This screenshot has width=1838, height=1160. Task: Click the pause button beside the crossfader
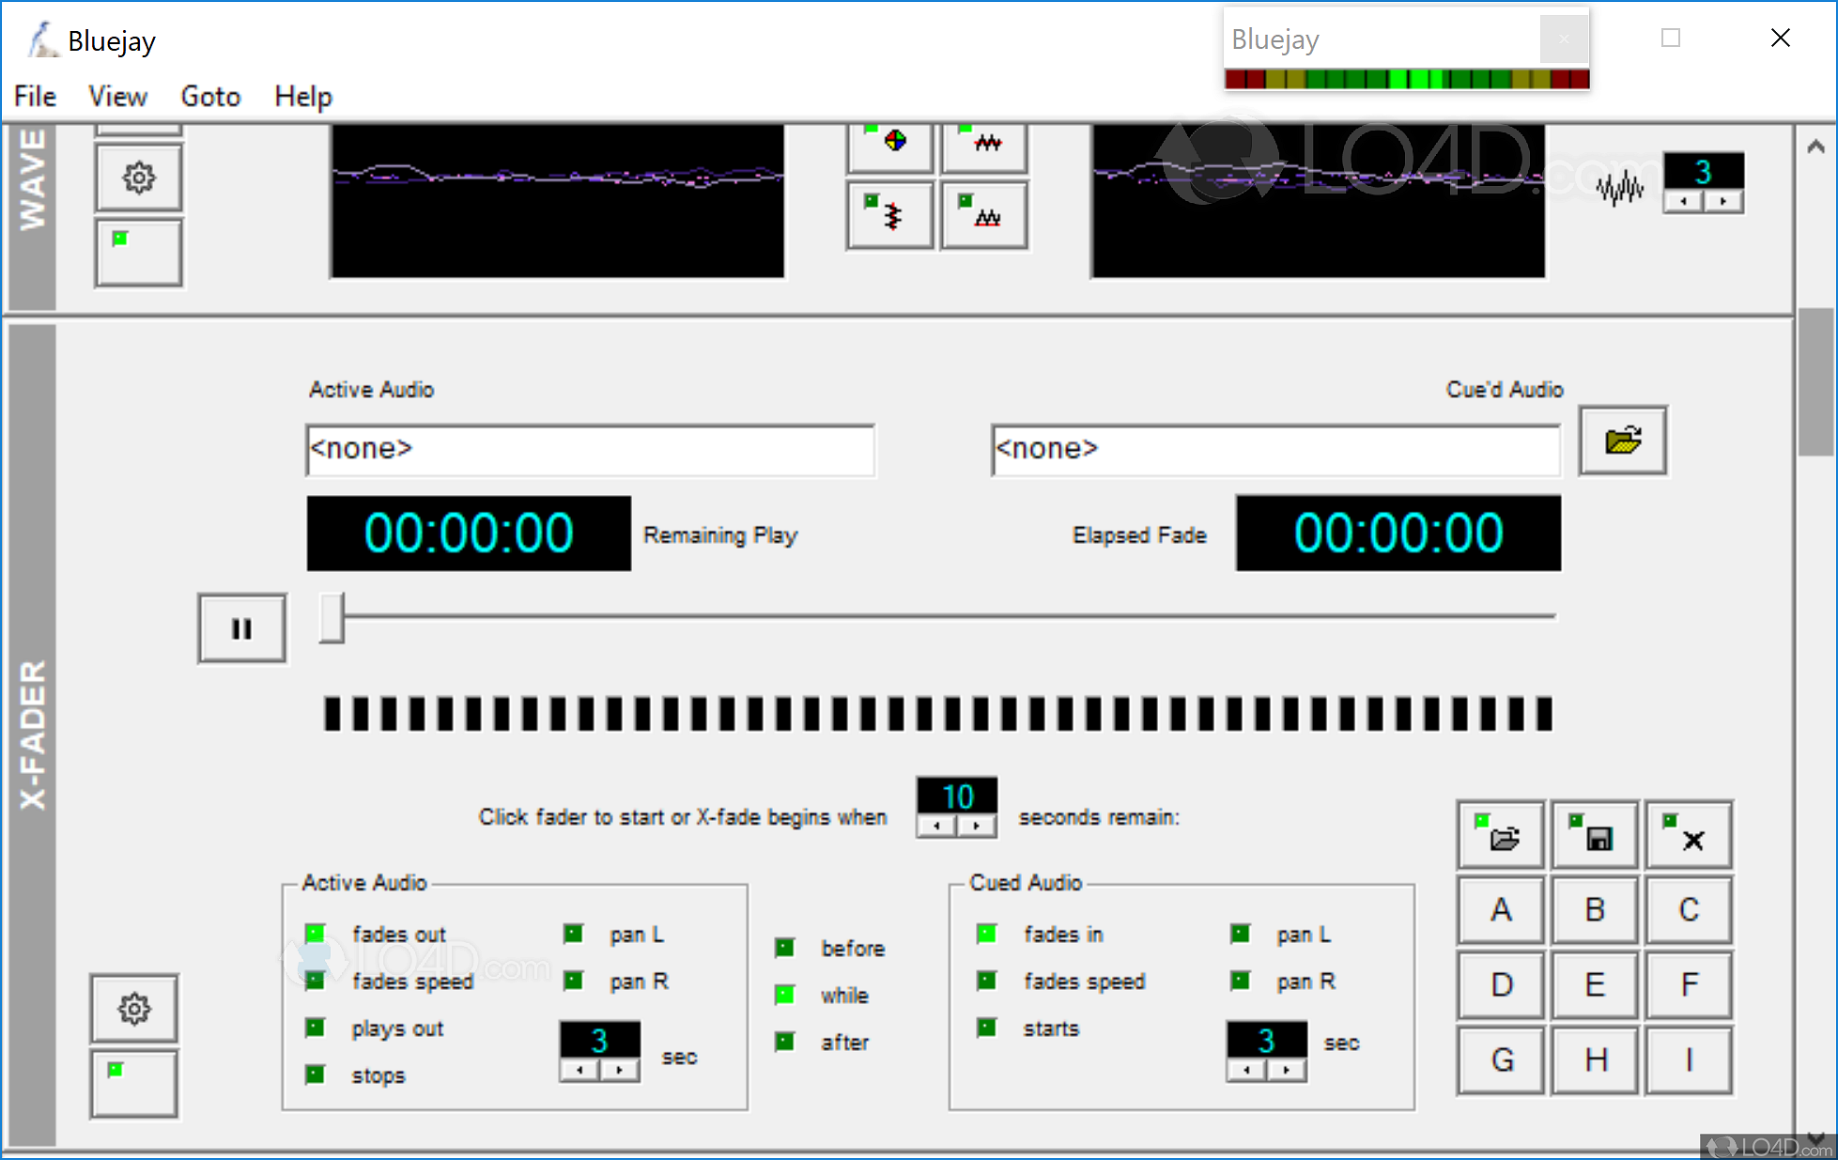click(x=241, y=628)
